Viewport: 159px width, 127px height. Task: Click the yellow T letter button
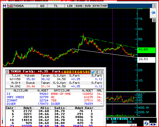coord(73,72)
